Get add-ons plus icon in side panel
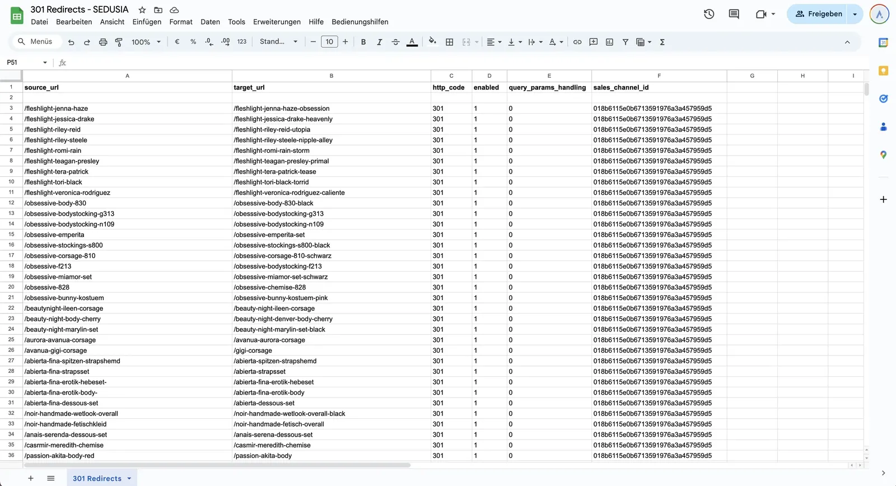896x486 pixels. [x=883, y=199]
